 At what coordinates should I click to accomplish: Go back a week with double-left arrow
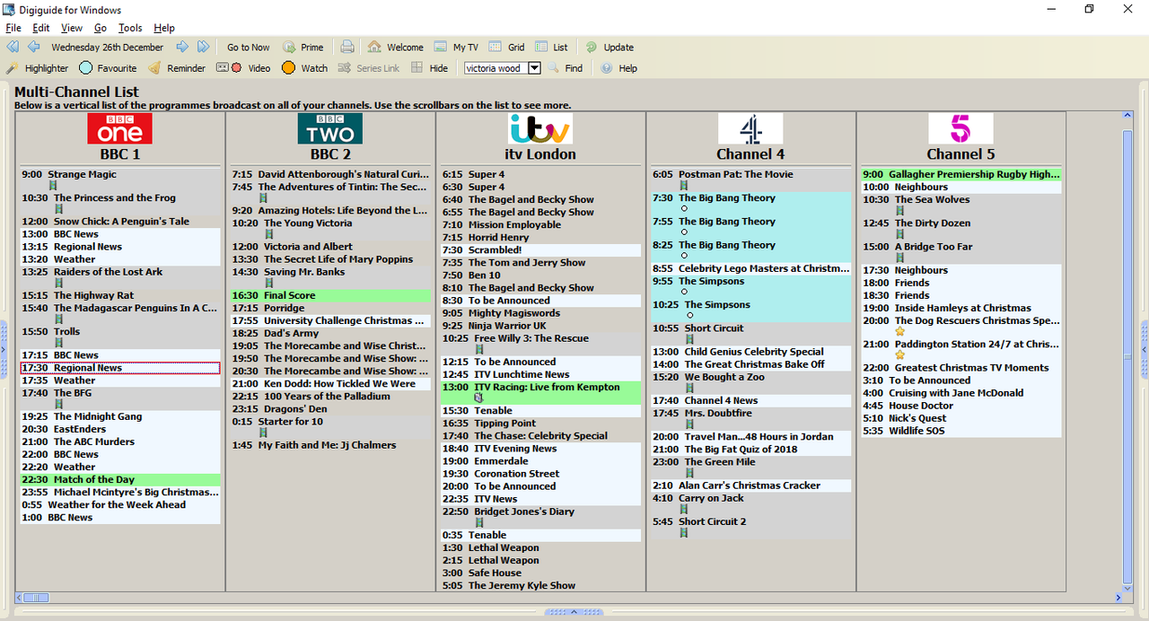point(13,47)
